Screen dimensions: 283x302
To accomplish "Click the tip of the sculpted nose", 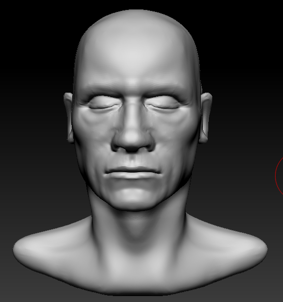I will [x=133, y=138].
